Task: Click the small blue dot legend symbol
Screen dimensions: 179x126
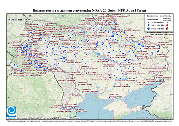Action: coord(149,23)
